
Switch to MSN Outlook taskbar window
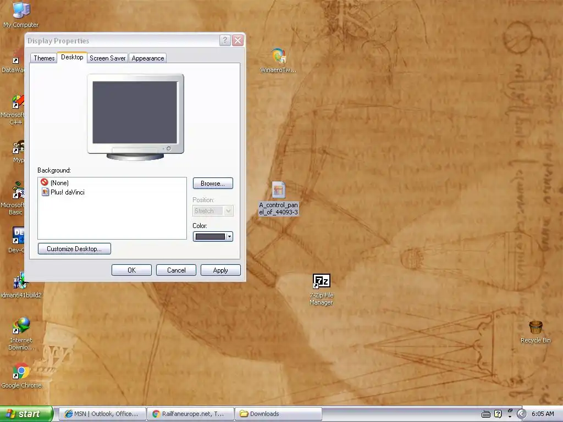(102, 414)
